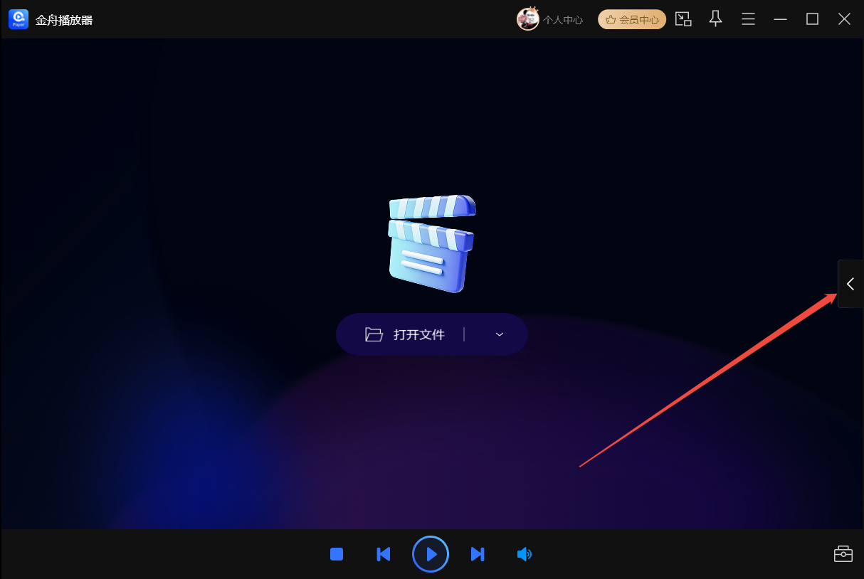
Task: Open the hamburger main menu
Action: click(x=748, y=19)
